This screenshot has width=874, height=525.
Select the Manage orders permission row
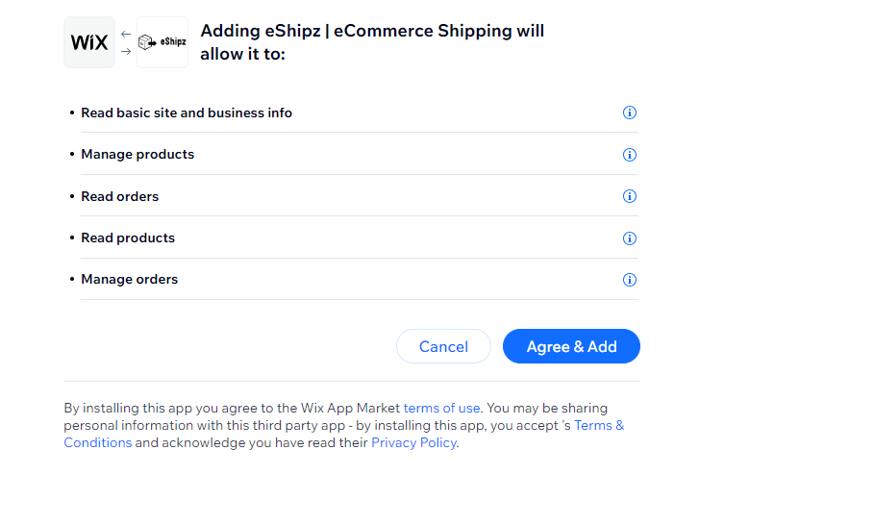354,279
